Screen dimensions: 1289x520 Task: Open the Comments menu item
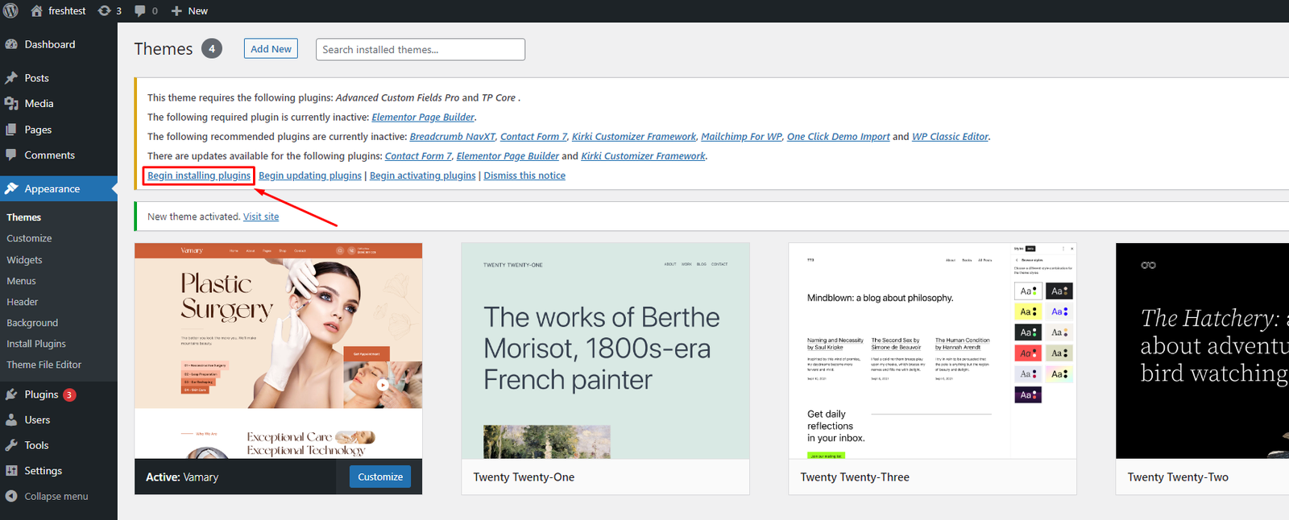[50, 155]
